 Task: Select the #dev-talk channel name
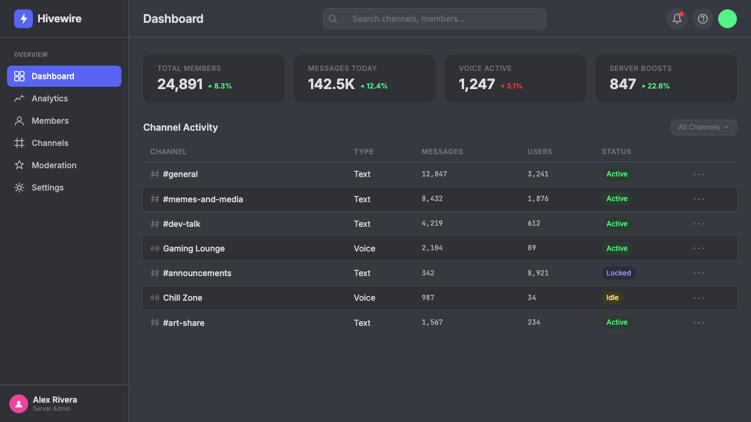pos(182,224)
